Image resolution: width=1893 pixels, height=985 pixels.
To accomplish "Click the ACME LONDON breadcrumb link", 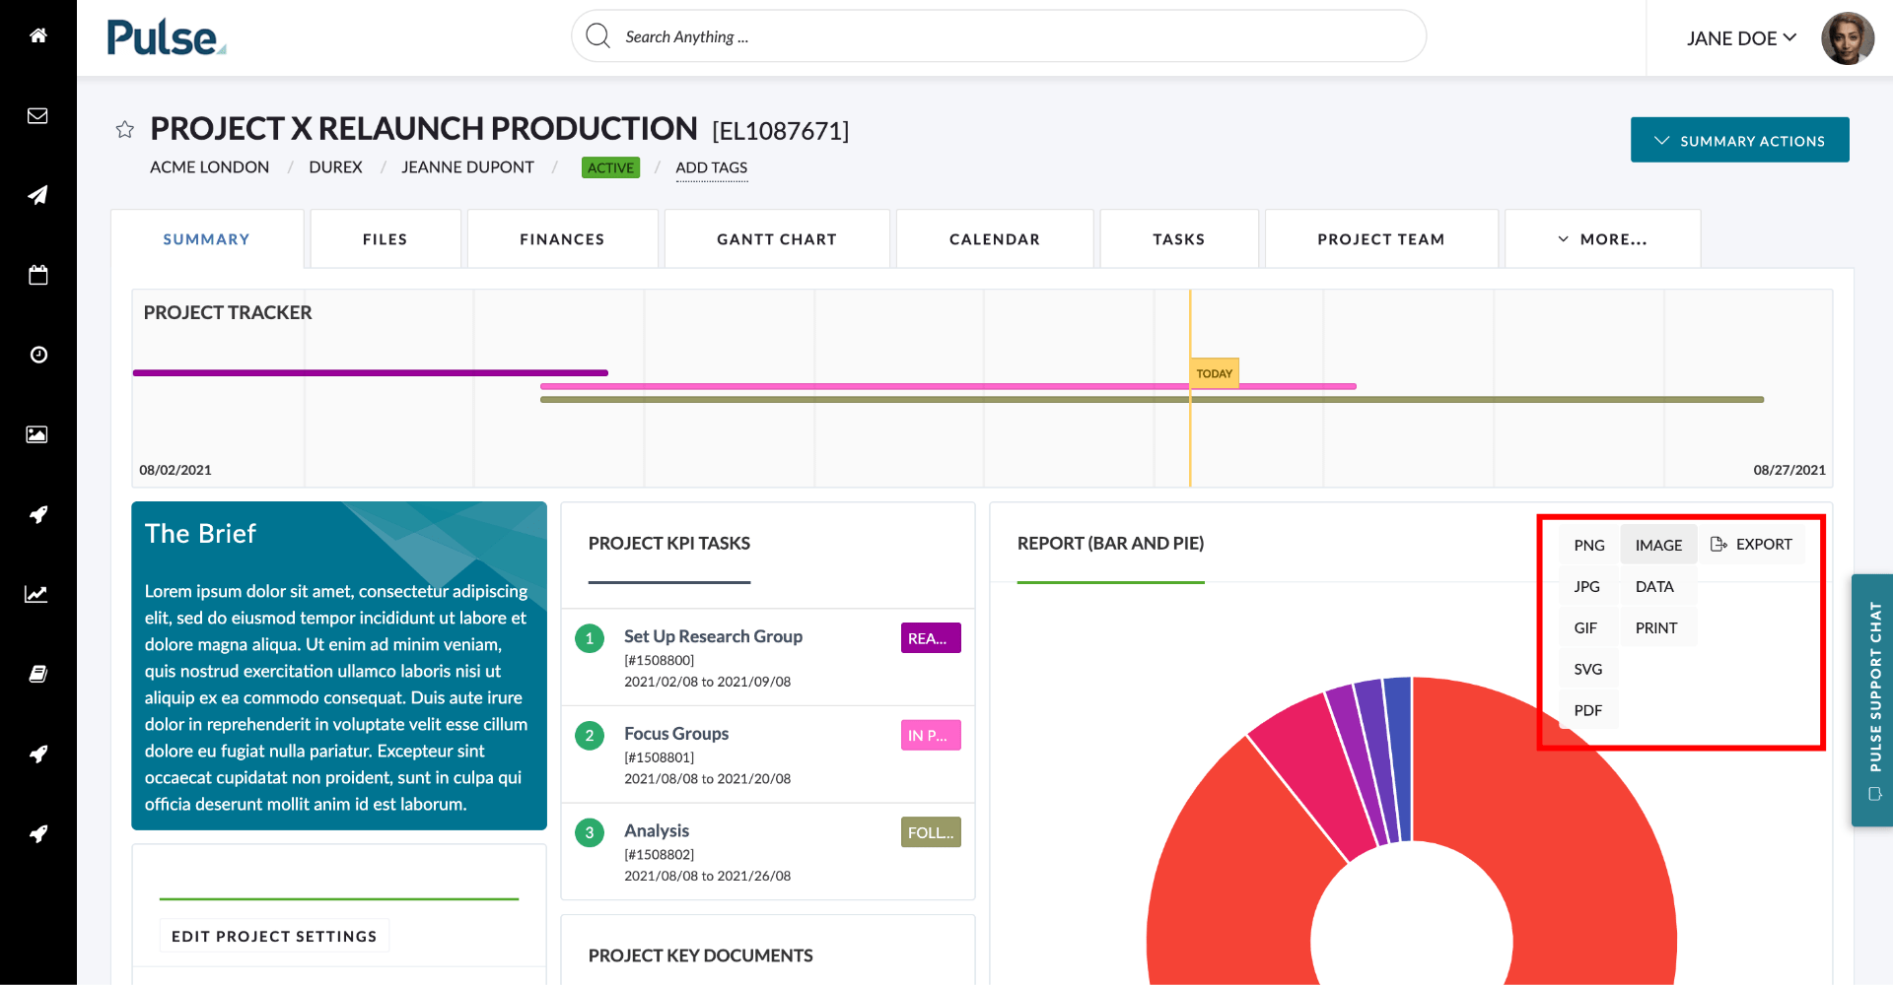I will tap(209, 167).
